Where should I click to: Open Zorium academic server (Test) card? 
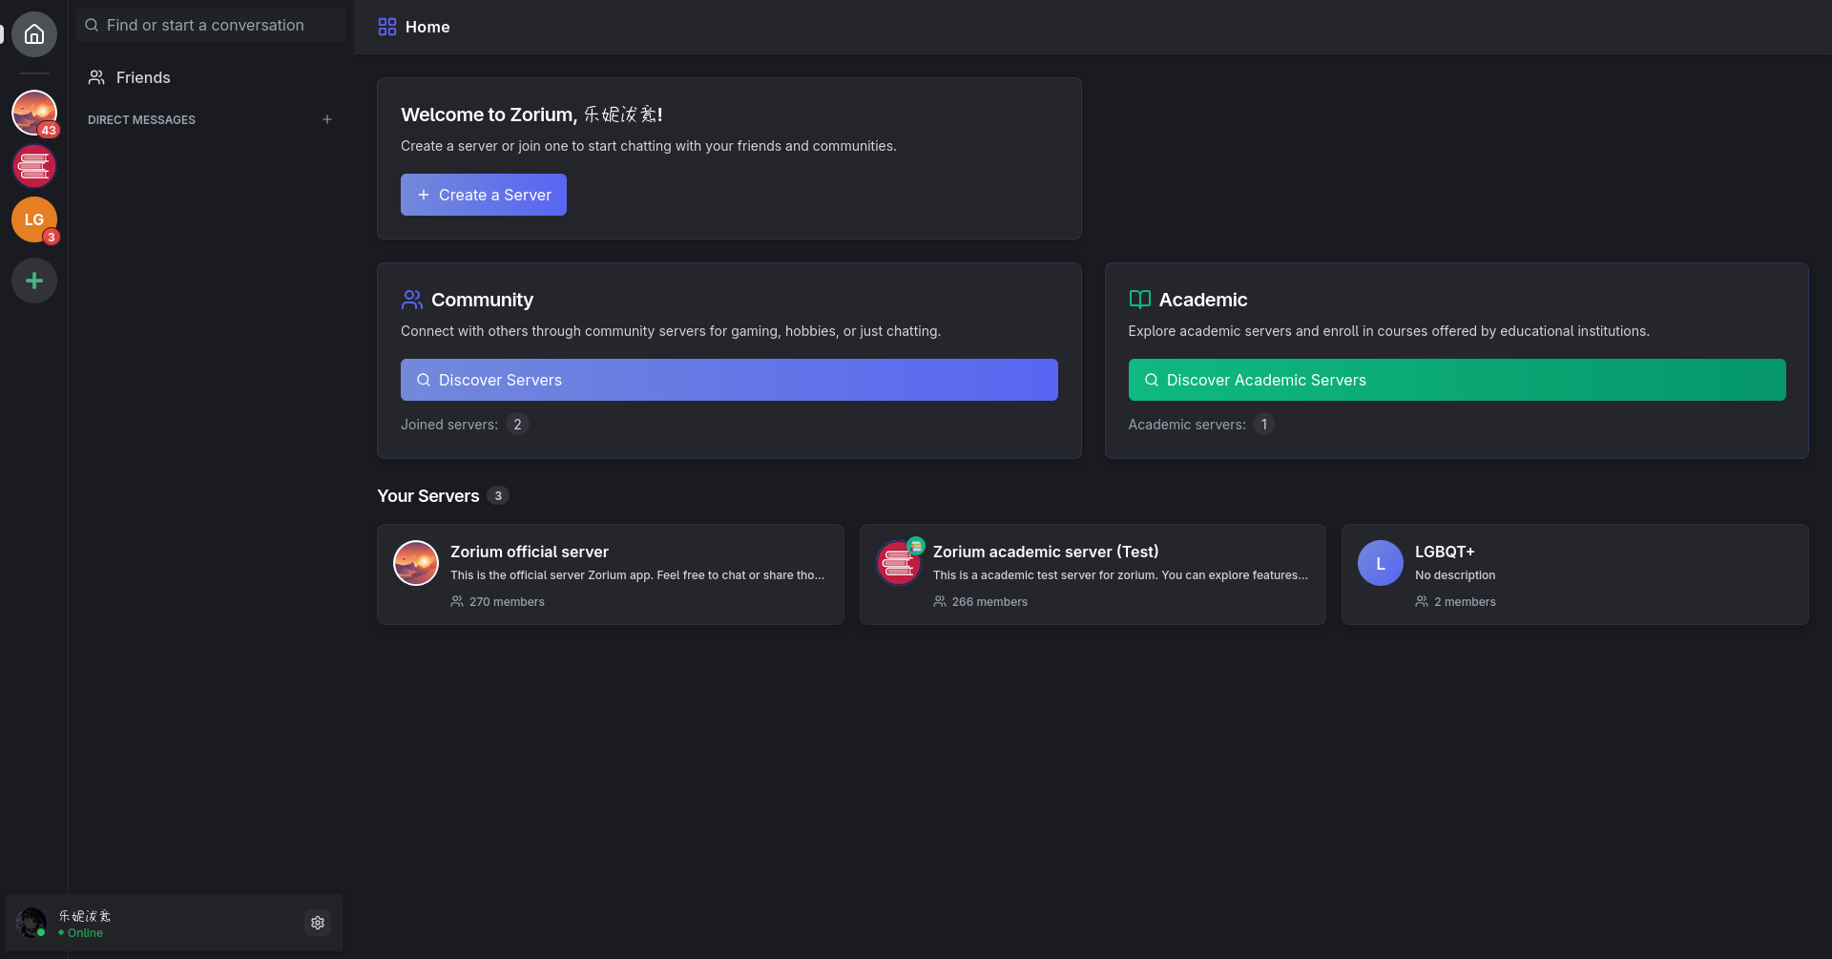coord(1093,574)
